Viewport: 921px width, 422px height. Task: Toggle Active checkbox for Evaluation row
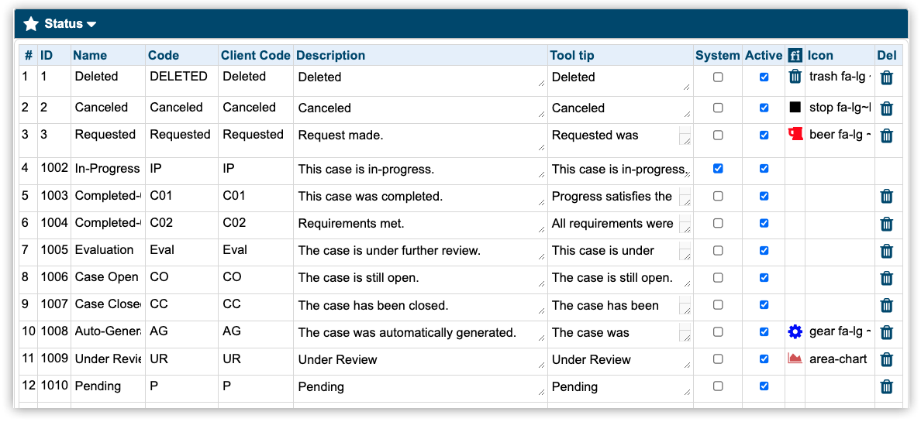(x=764, y=250)
